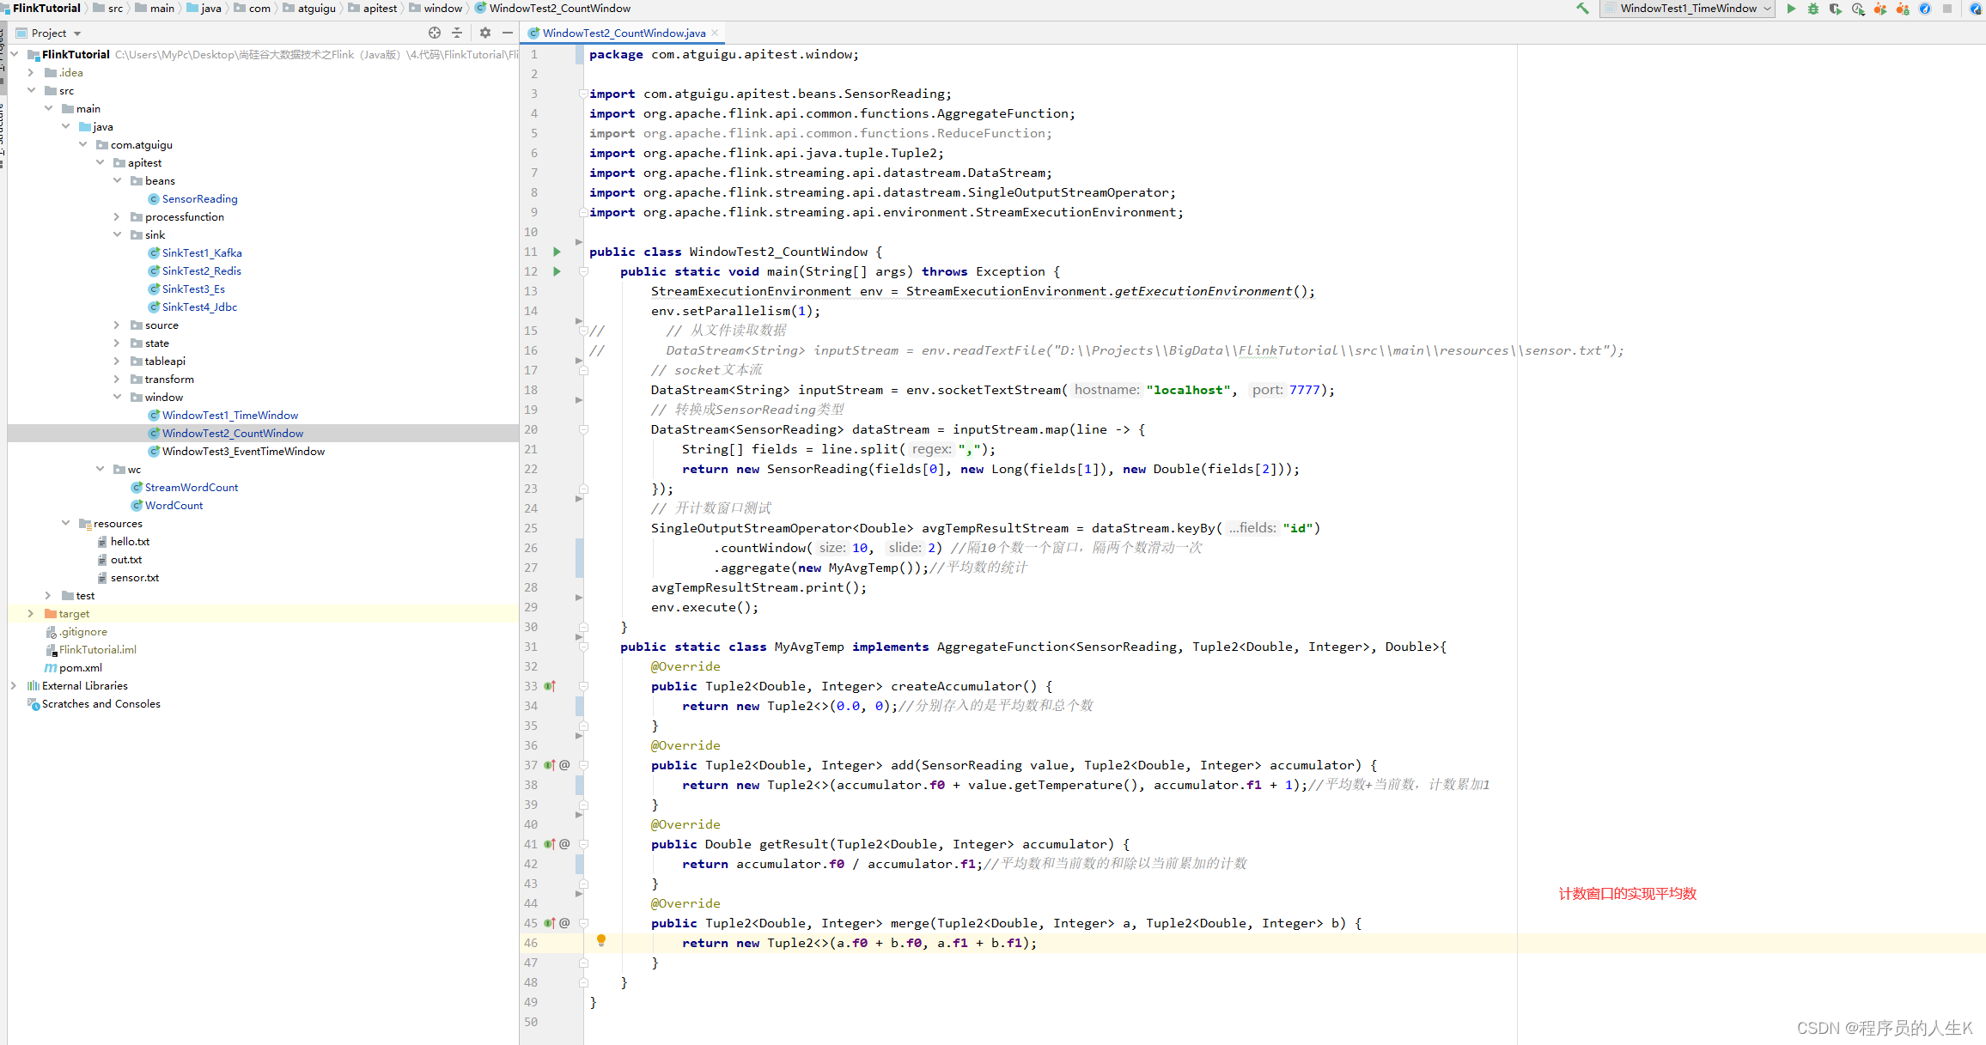Open Project panel gear settings
Viewport: 1986px width, 1045px height.
click(485, 33)
